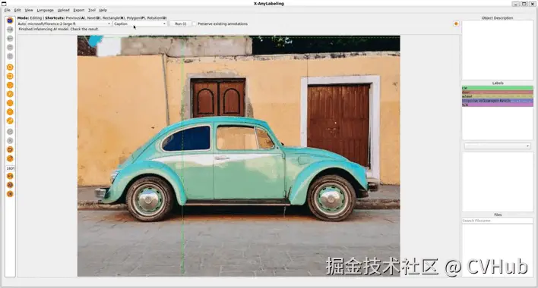Open the Export menu
The image size is (538, 288).
pyautogui.click(x=79, y=11)
